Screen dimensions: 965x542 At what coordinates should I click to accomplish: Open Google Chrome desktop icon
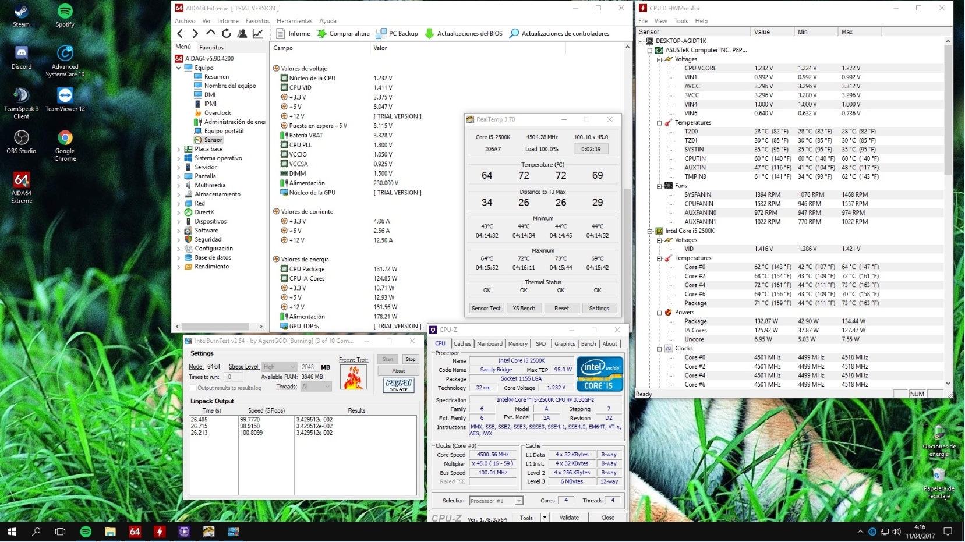tap(65, 146)
